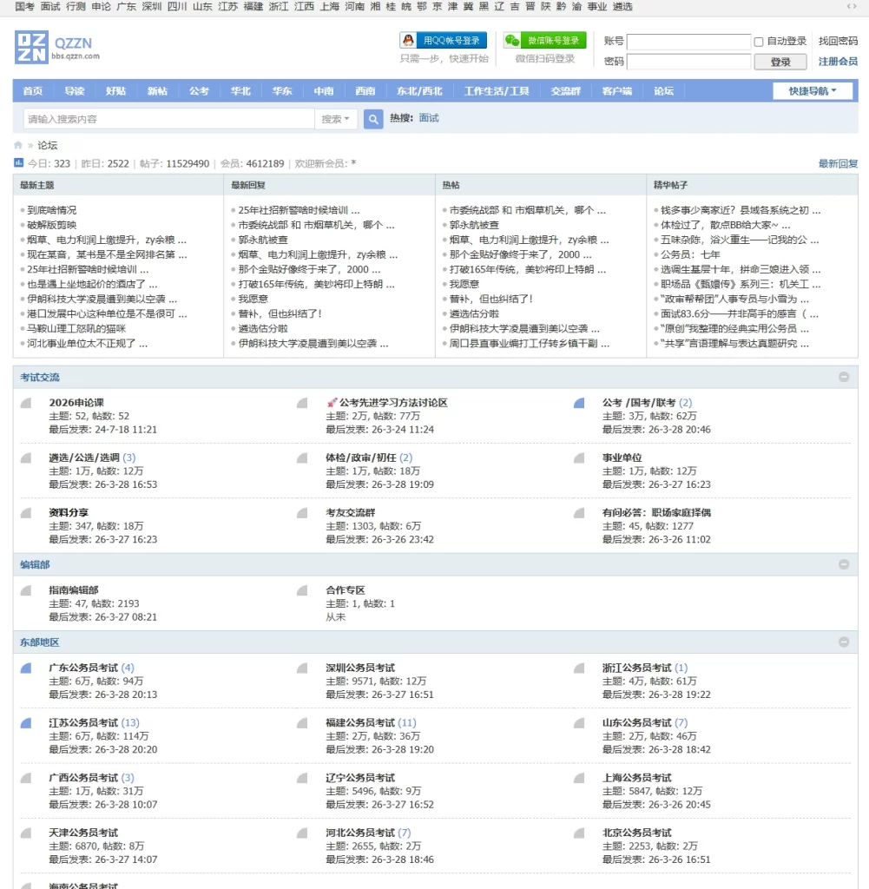869x889 pixels.
Task: Select the QQ account login icon
Action: [406, 38]
